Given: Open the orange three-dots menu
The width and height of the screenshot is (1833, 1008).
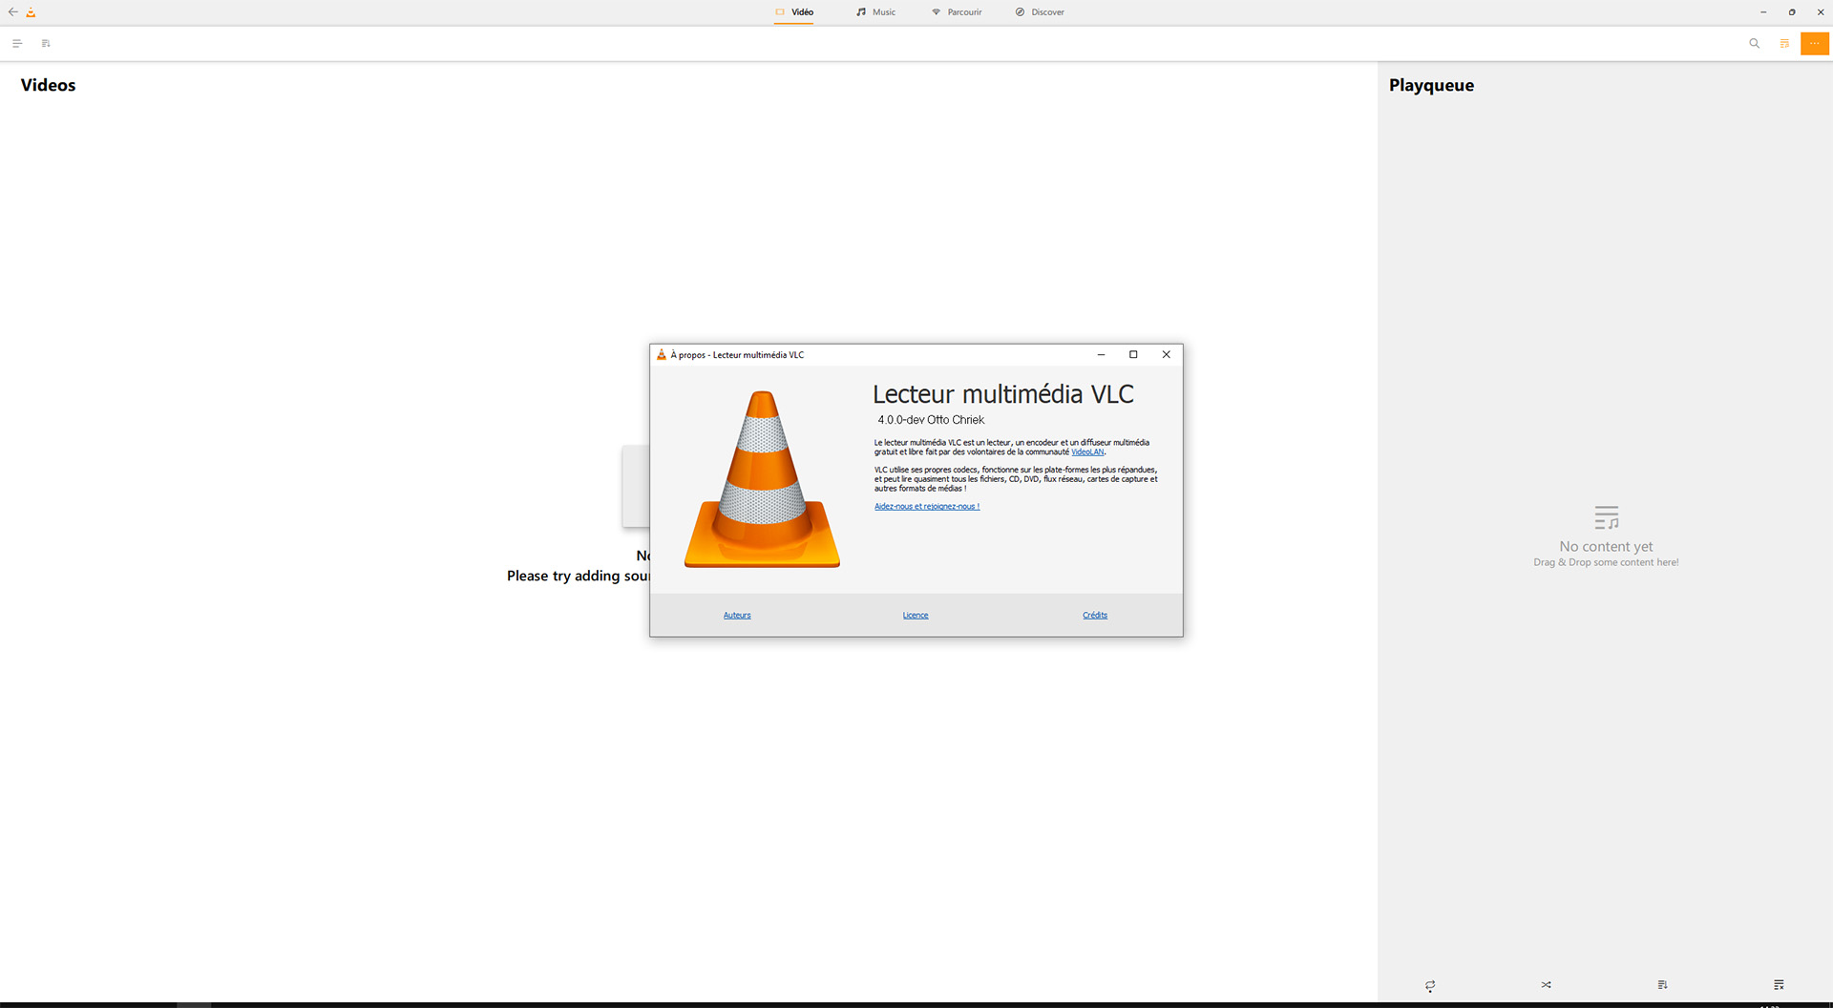Looking at the screenshot, I should [1814, 44].
